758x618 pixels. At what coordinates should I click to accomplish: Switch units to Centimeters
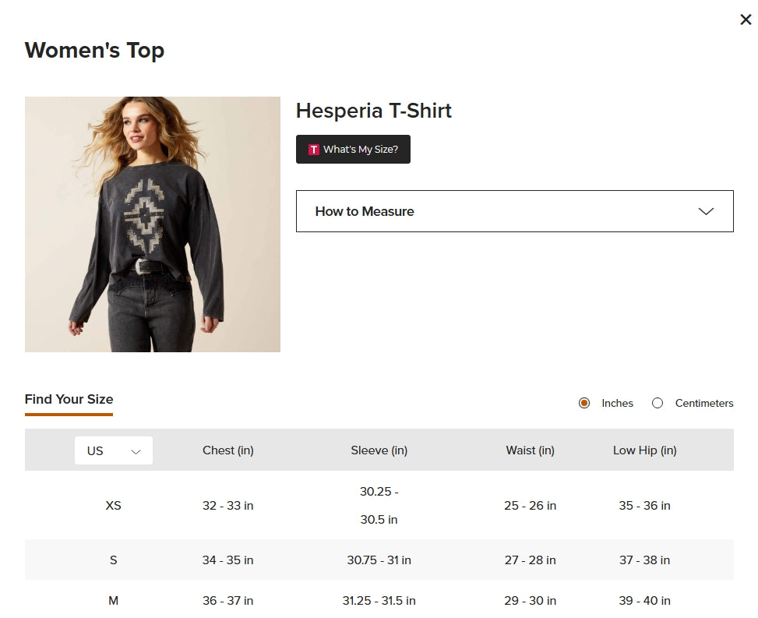tap(658, 403)
